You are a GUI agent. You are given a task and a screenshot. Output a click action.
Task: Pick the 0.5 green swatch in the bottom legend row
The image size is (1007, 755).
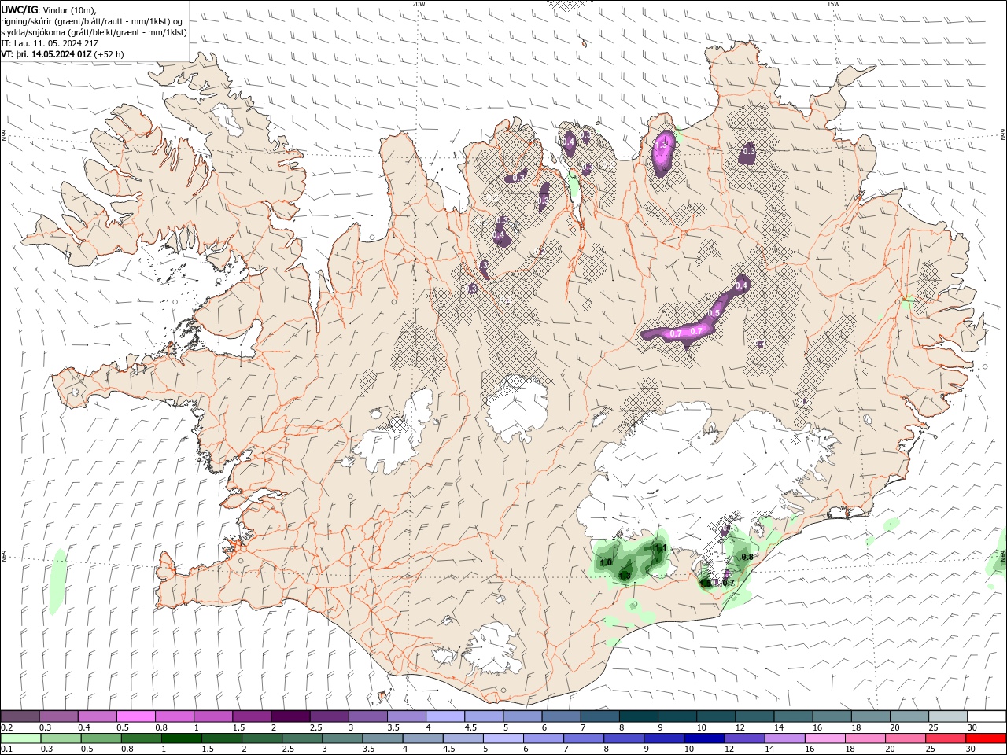(x=100, y=738)
